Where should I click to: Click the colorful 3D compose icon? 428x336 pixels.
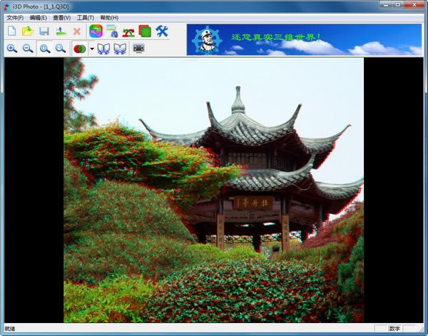(96, 31)
